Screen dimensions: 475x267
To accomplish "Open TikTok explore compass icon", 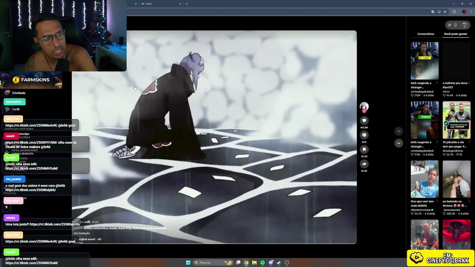I will [x=449, y=25].
